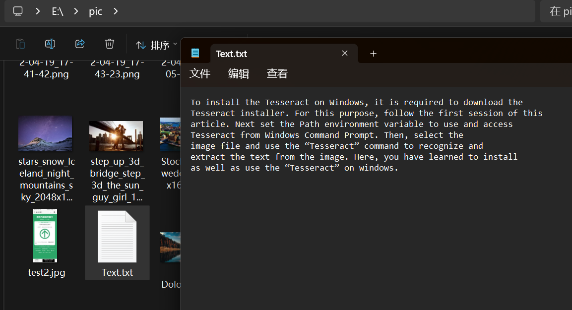Click the step_up_3d_bridge file name text
Screen dimensions: 572x310
click(x=117, y=179)
